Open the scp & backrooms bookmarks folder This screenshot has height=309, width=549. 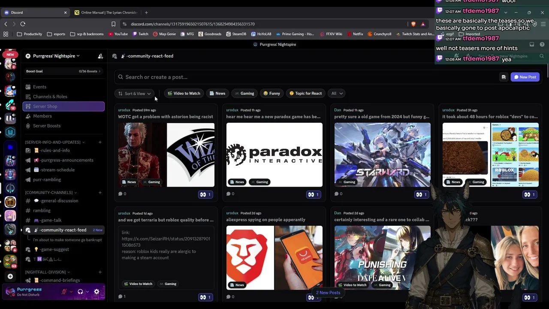[87, 34]
